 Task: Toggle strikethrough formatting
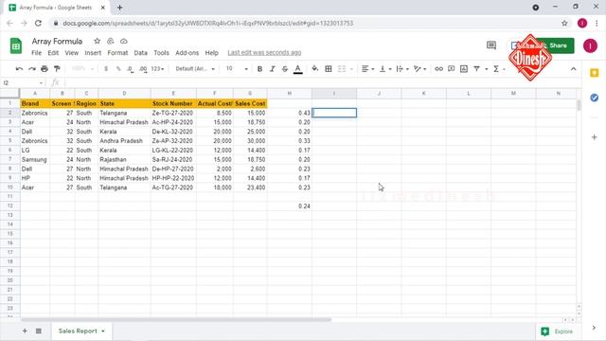pos(285,69)
